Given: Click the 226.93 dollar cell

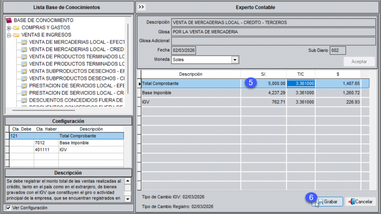Looking at the screenshot, I should [338, 102].
